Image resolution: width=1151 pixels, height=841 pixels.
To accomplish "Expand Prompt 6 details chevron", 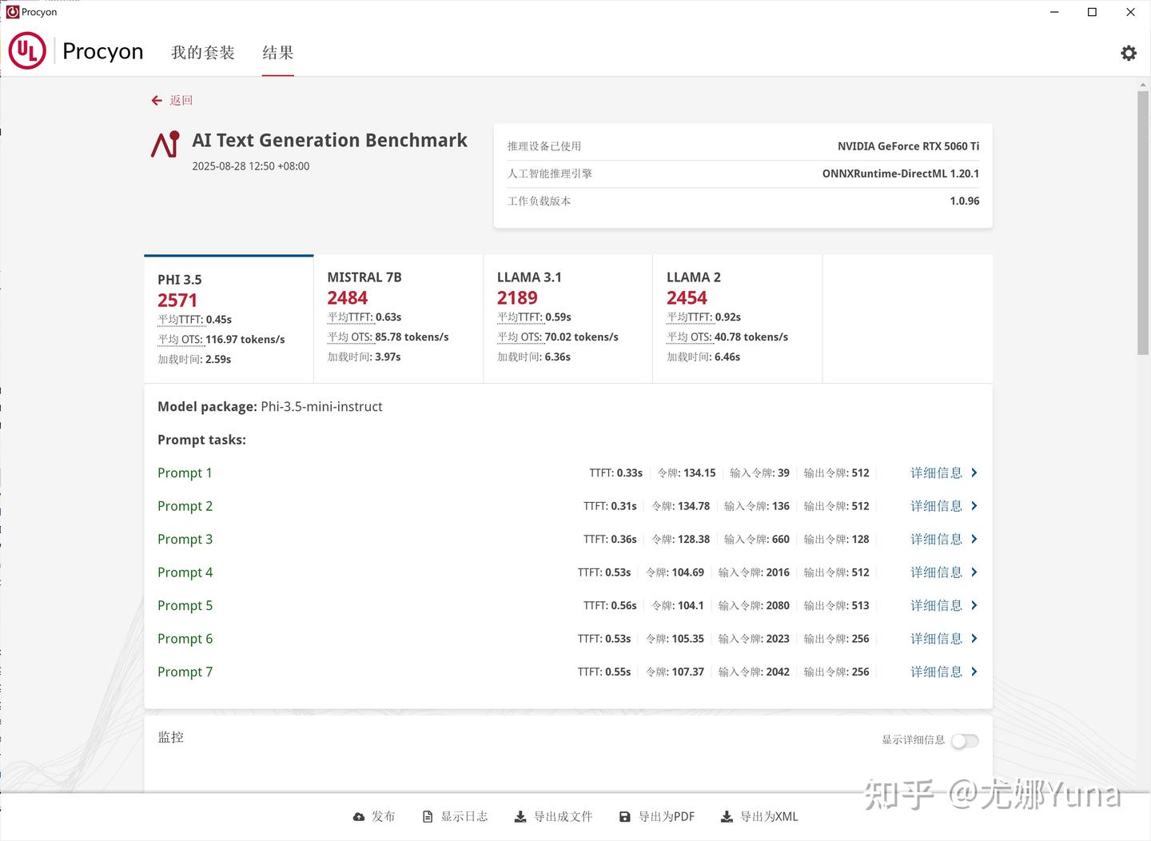I will pos(974,639).
